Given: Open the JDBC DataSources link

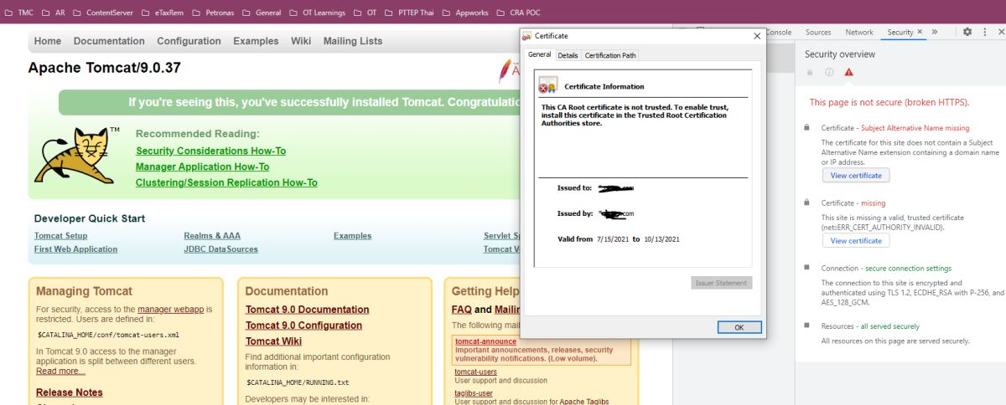Looking at the screenshot, I should pos(220,249).
